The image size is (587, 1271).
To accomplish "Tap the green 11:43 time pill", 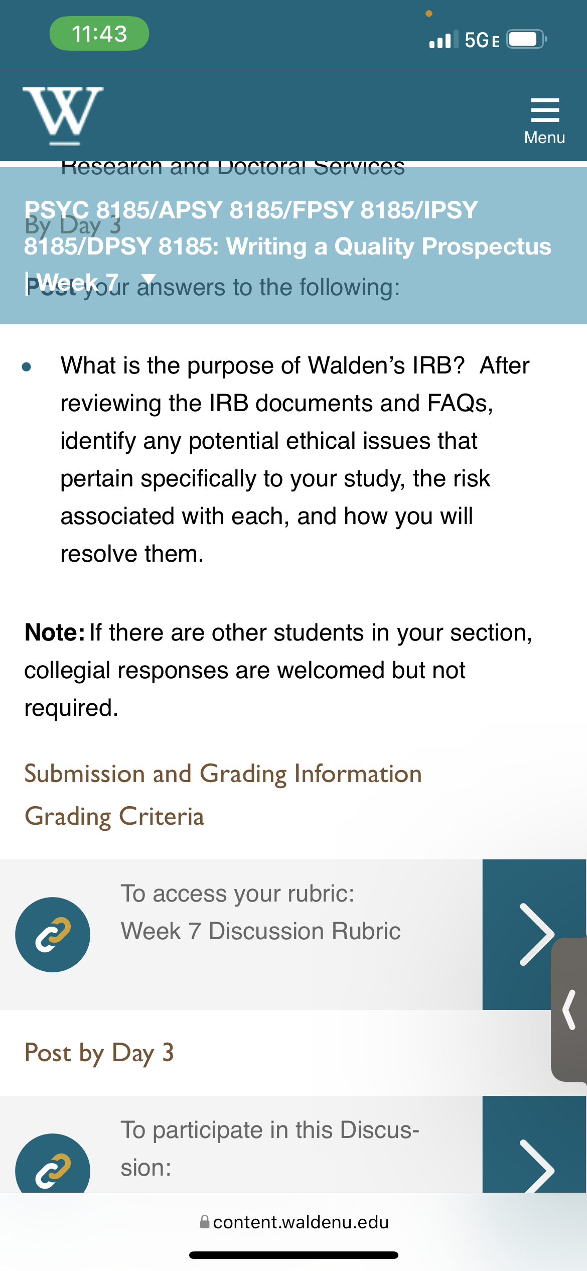I will click(x=99, y=34).
